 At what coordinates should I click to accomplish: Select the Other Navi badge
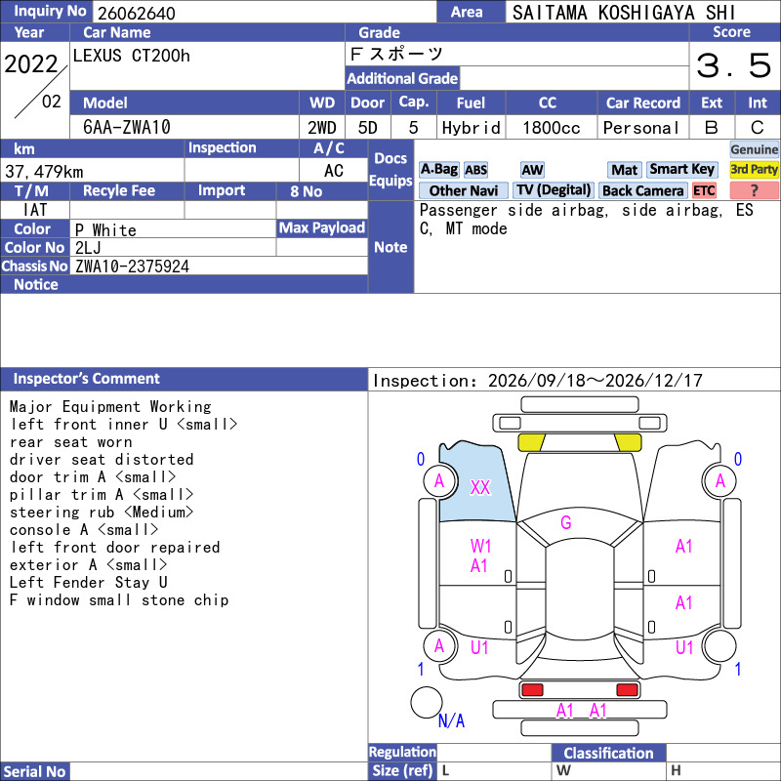[463, 190]
